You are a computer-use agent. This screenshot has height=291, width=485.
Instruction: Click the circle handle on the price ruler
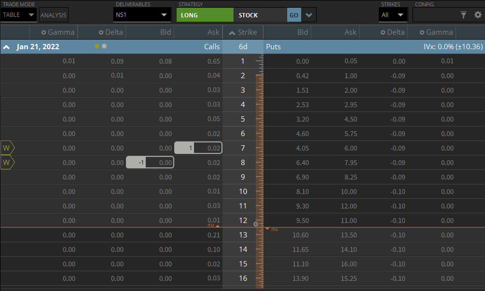(x=256, y=224)
